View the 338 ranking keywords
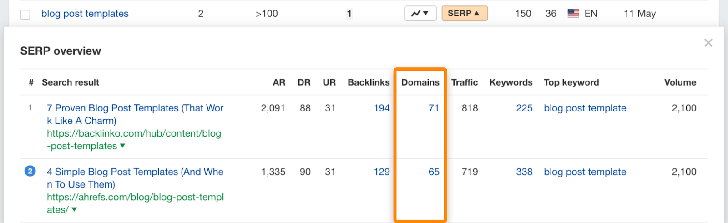The width and height of the screenshot is (728, 223). tap(524, 172)
